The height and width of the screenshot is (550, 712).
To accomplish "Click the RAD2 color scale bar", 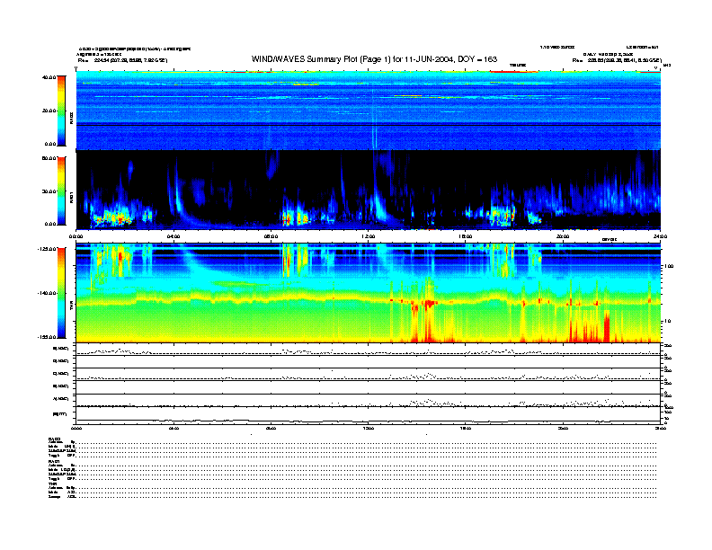I will [60, 111].
